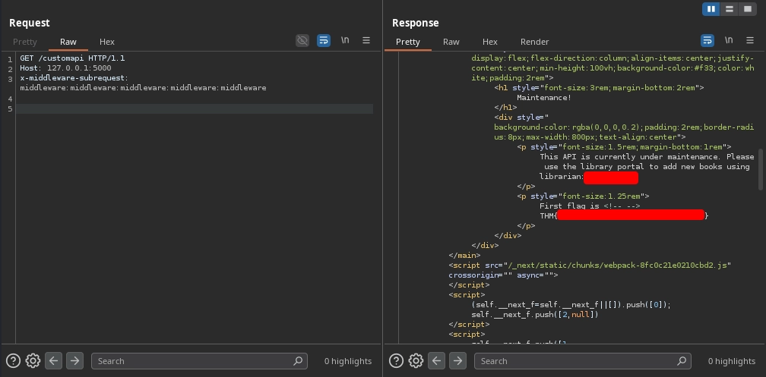Open Response search settings gear
This screenshot has width=766, height=377.
pos(416,361)
